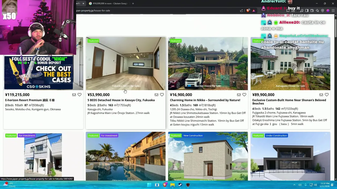Open weather widget showing Cloudy
This screenshot has width=337, height=189.
[x=9, y=185]
